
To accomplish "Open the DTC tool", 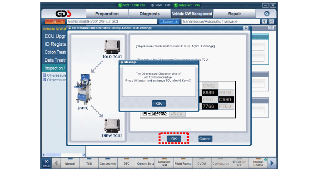I will [x=126, y=163].
